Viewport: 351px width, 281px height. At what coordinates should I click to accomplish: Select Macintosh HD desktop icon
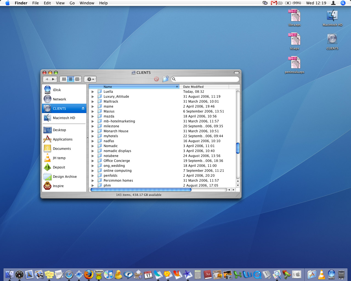click(332, 18)
